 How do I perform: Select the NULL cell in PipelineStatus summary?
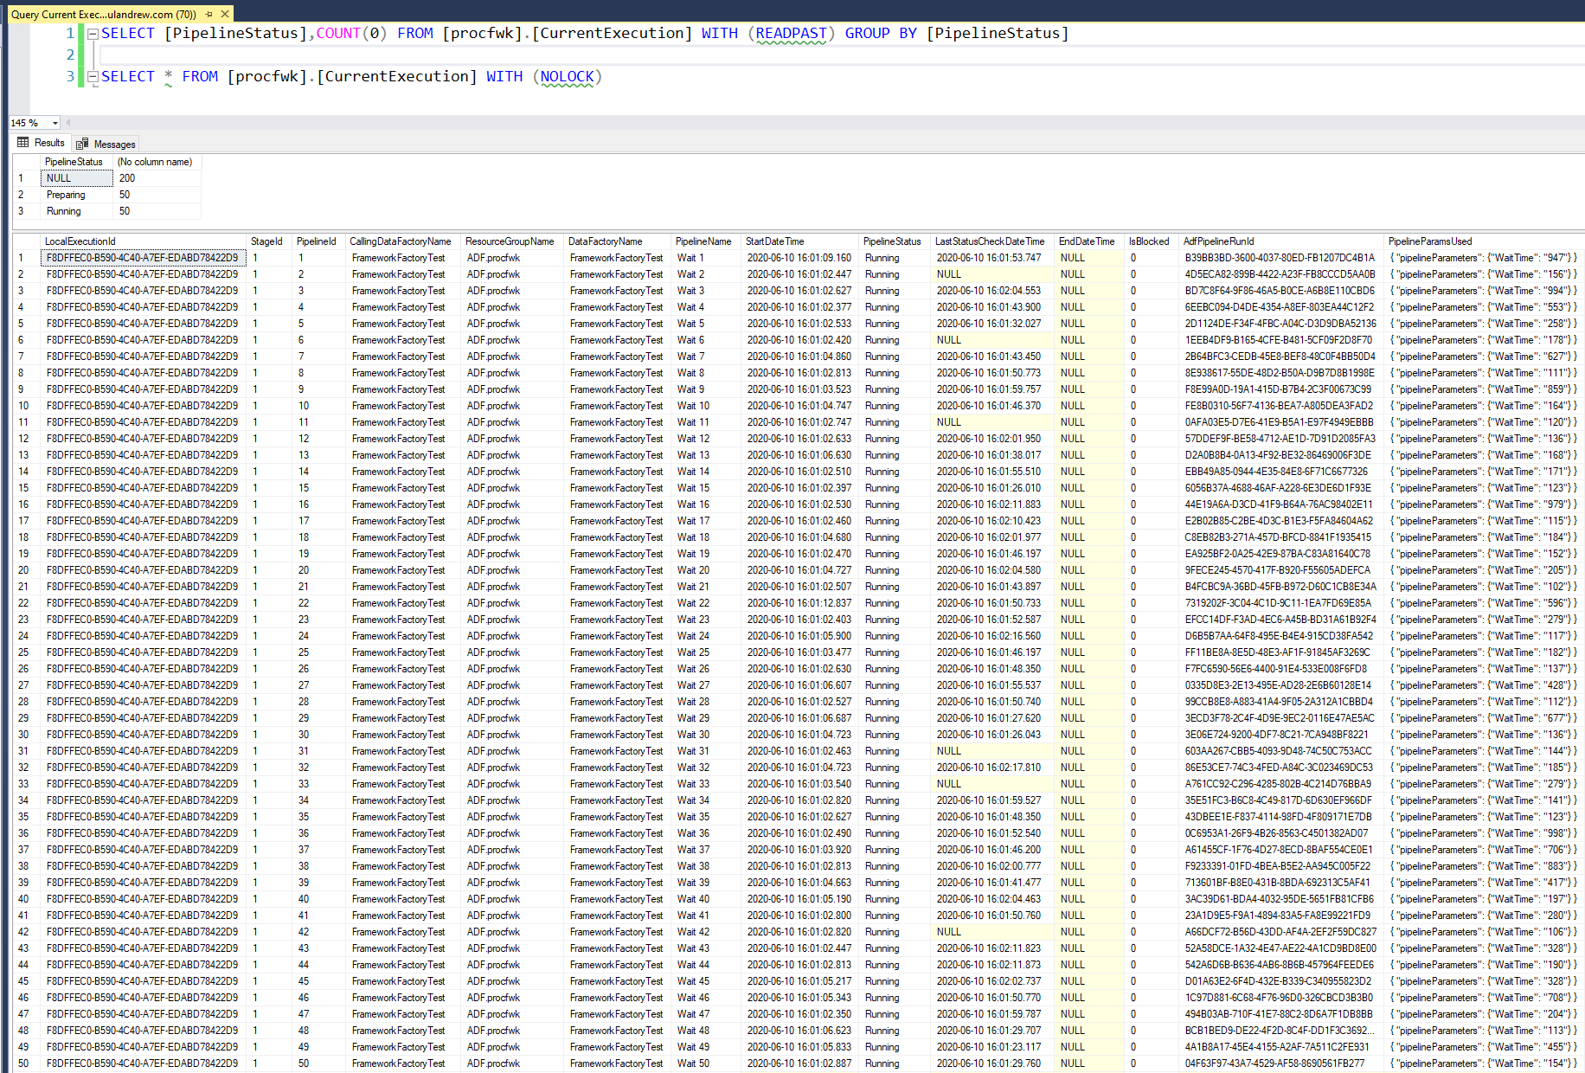coord(76,178)
